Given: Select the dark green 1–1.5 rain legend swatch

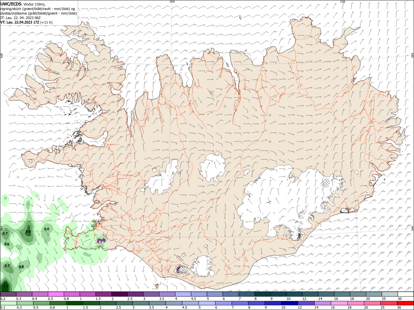Looking at the screenshot, I should pyautogui.click(x=74, y=303).
